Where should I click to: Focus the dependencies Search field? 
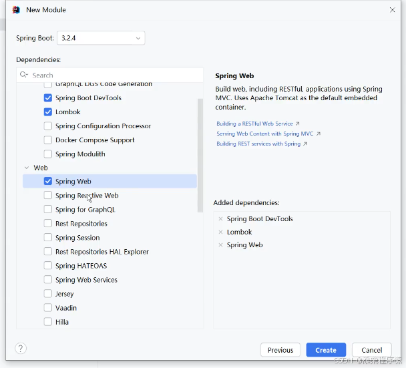coord(110,75)
